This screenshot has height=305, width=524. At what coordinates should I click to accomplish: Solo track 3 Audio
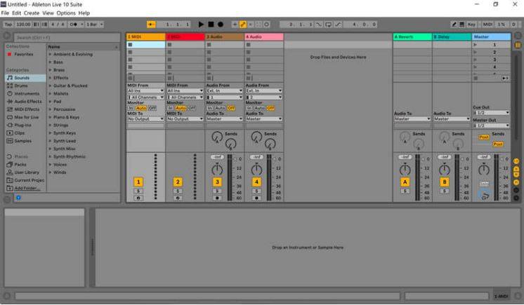click(x=217, y=191)
